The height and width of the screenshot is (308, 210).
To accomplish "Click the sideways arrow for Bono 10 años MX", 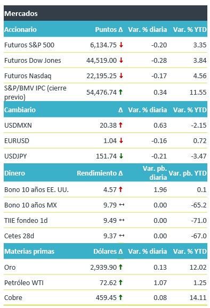I will tap(122, 205).
